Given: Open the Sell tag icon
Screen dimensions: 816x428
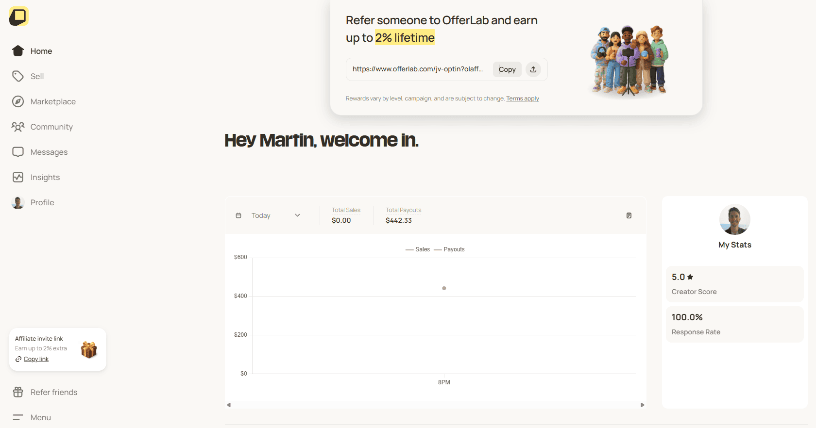Looking at the screenshot, I should [18, 76].
